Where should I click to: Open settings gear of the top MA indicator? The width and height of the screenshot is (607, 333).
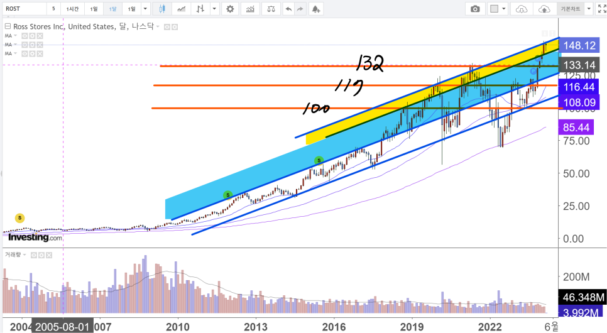[32, 36]
